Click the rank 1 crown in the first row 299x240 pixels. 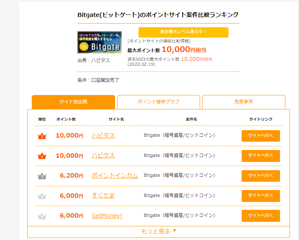click(x=42, y=136)
